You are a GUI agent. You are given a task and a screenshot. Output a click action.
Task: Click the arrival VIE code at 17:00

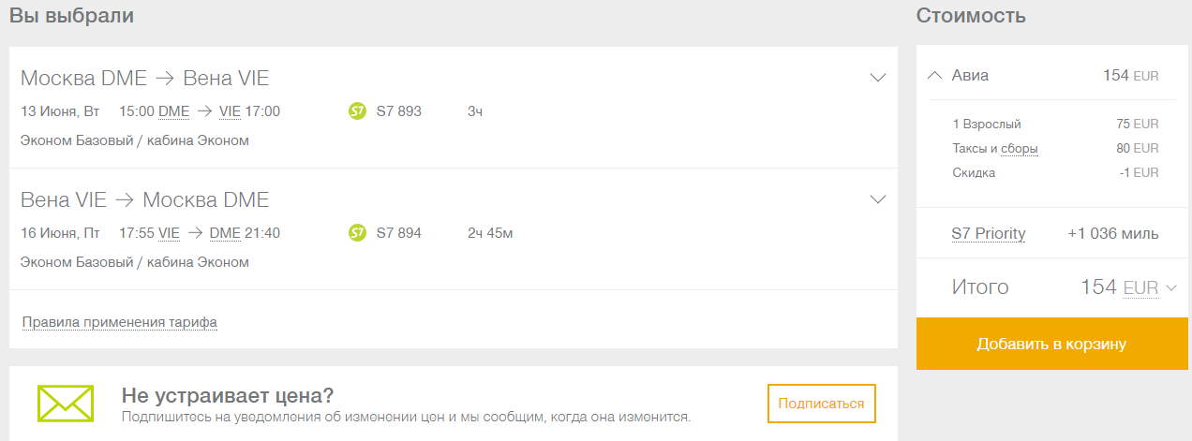coord(230,112)
